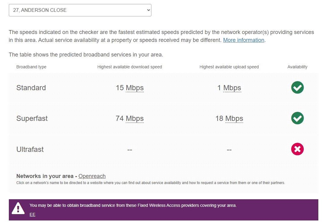Viewport: 329px width, 222px height.
Task: Click the Mbps abbreviation beside 1 upload
Action: click(x=232, y=88)
